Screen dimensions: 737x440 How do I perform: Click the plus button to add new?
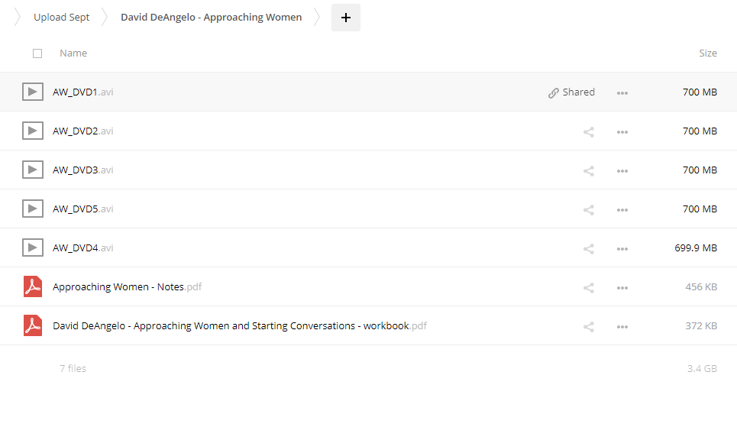(x=345, y=18)
